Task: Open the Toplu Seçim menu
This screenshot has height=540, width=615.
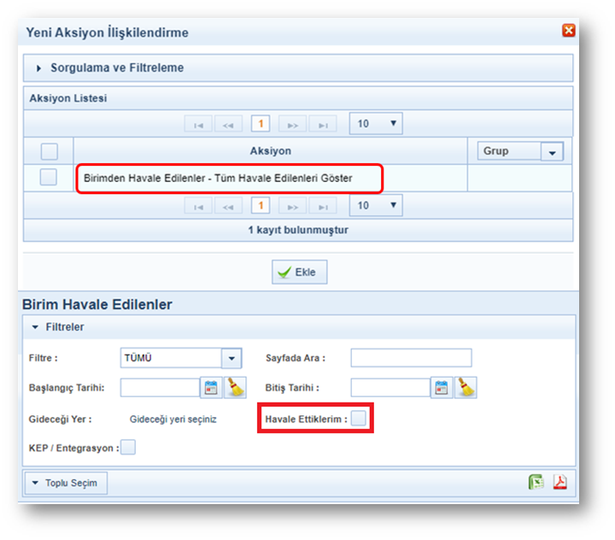Action: point(66,483)
